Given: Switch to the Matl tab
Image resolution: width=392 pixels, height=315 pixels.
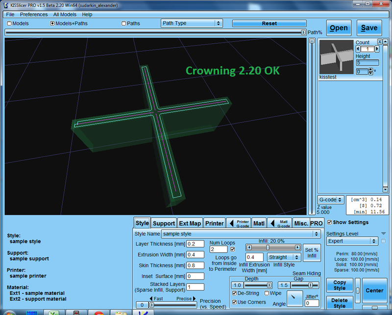Looking at the screenshot, I should [259, 223].
